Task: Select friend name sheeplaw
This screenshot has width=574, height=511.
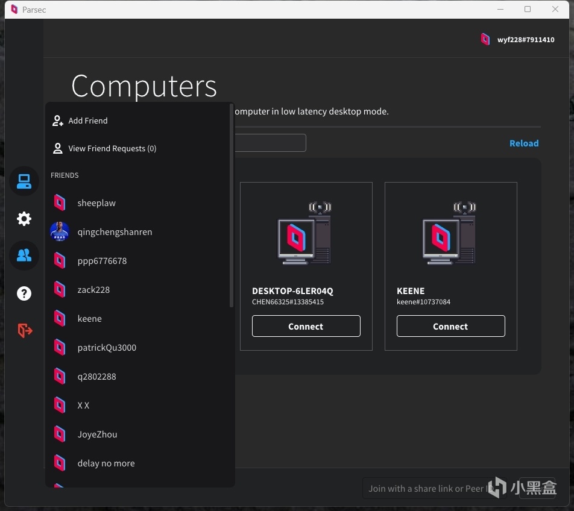Action: coord(96,202)
